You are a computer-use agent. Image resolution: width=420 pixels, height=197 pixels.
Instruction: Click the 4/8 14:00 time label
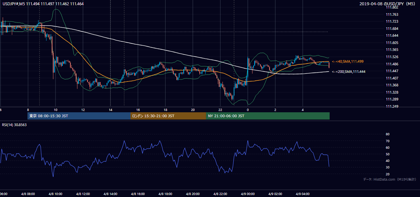110,194
